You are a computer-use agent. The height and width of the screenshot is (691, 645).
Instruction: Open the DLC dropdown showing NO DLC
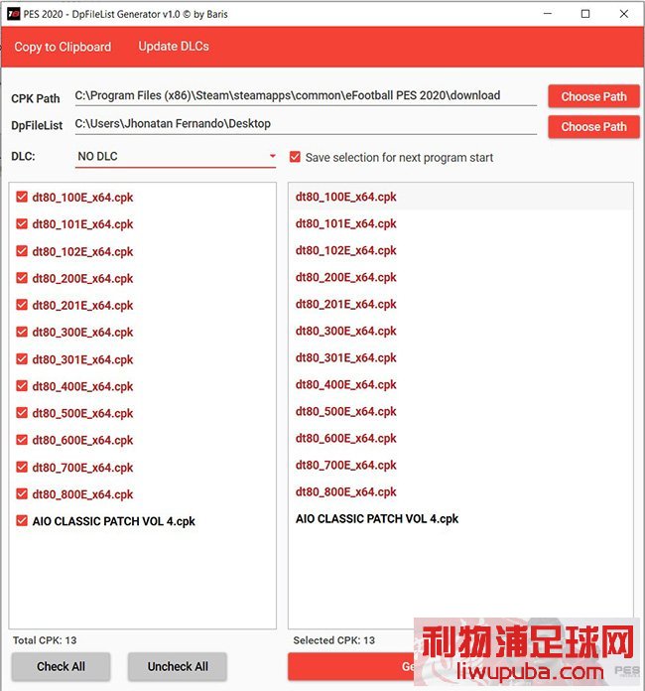(176, 157)
